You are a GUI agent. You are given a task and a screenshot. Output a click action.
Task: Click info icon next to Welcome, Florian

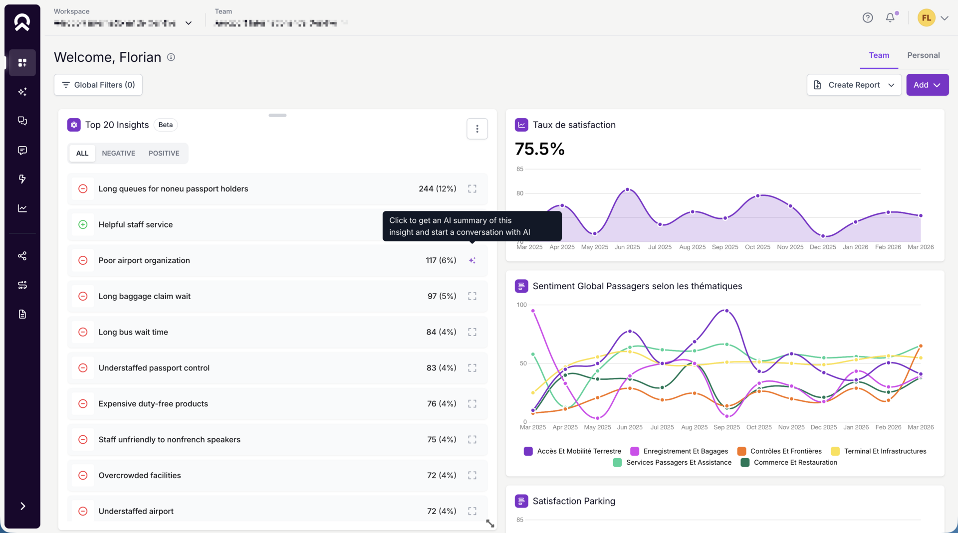pyautogui.click(x=171, y=57)
